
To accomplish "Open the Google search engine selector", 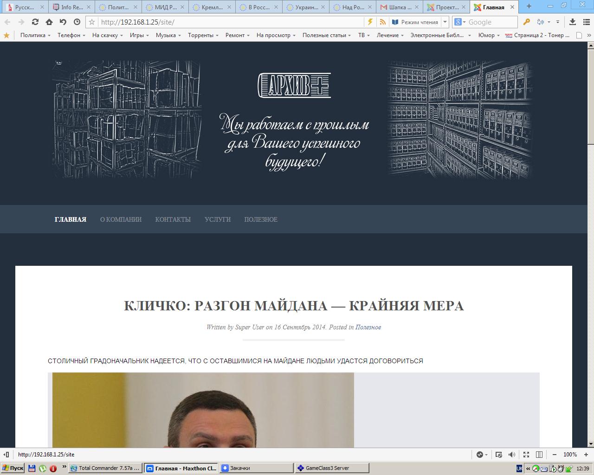I will point(459,22).
